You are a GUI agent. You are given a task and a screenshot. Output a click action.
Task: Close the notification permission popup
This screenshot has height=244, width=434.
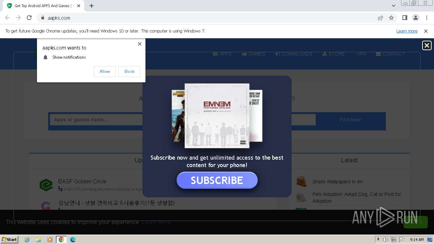pos(140,44)
